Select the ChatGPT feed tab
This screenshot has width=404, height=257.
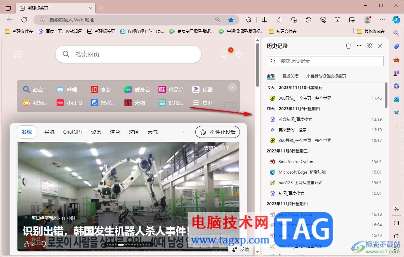click(x=72, y=132)
